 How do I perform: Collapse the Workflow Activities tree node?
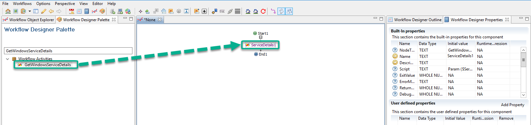click(x=7, y=59)
